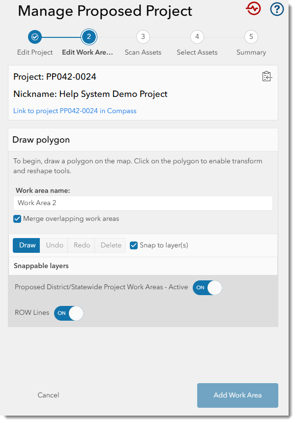The height and width of the screenshot is (423, 296).
Task: Switch off ROW Lines toggle
Action: click(x=69, y=313)
